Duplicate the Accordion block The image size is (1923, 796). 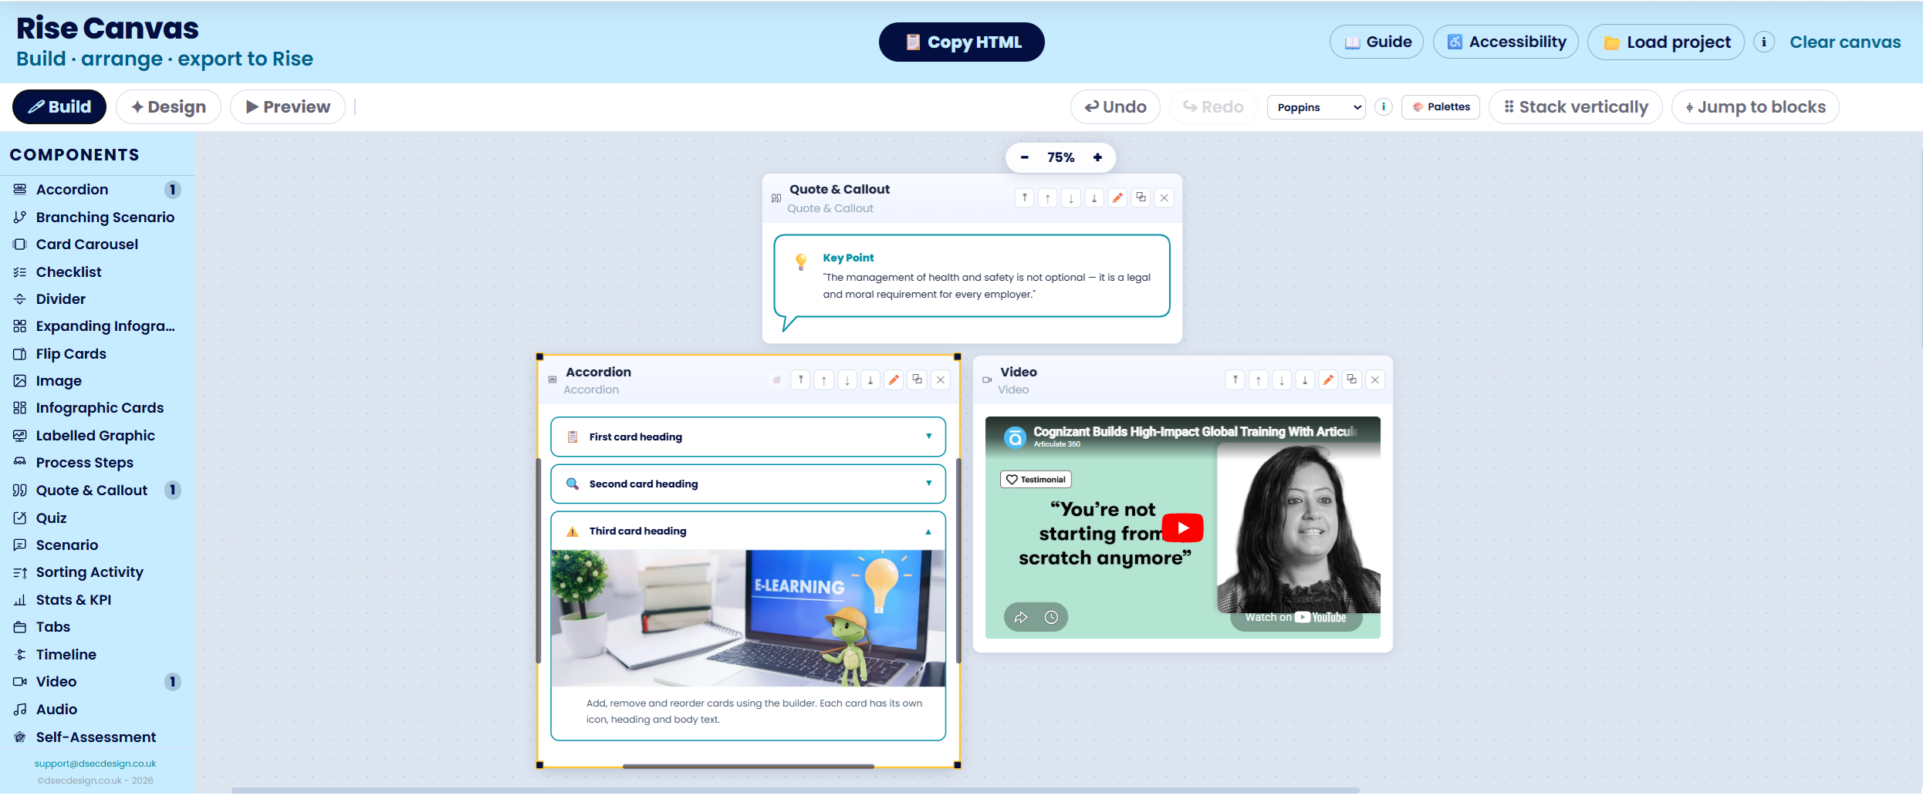pos(917,380)
